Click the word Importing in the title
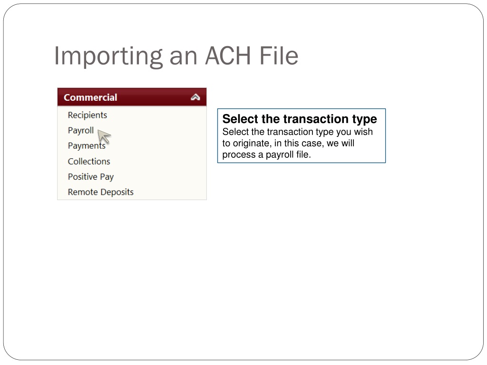487x365 pixels. coord(108,57)
